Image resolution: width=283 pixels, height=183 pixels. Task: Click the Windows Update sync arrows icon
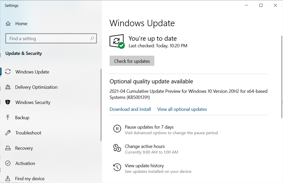[x=8, y=72]
